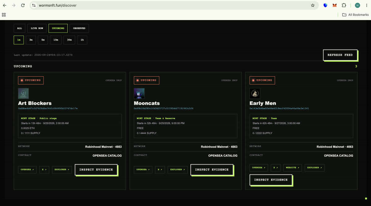Inspect evidence for Early Men
371x206 pixels.
point(271,180)
